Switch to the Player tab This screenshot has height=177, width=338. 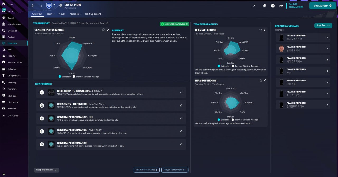pyautogui.click(x=62, y=14)
